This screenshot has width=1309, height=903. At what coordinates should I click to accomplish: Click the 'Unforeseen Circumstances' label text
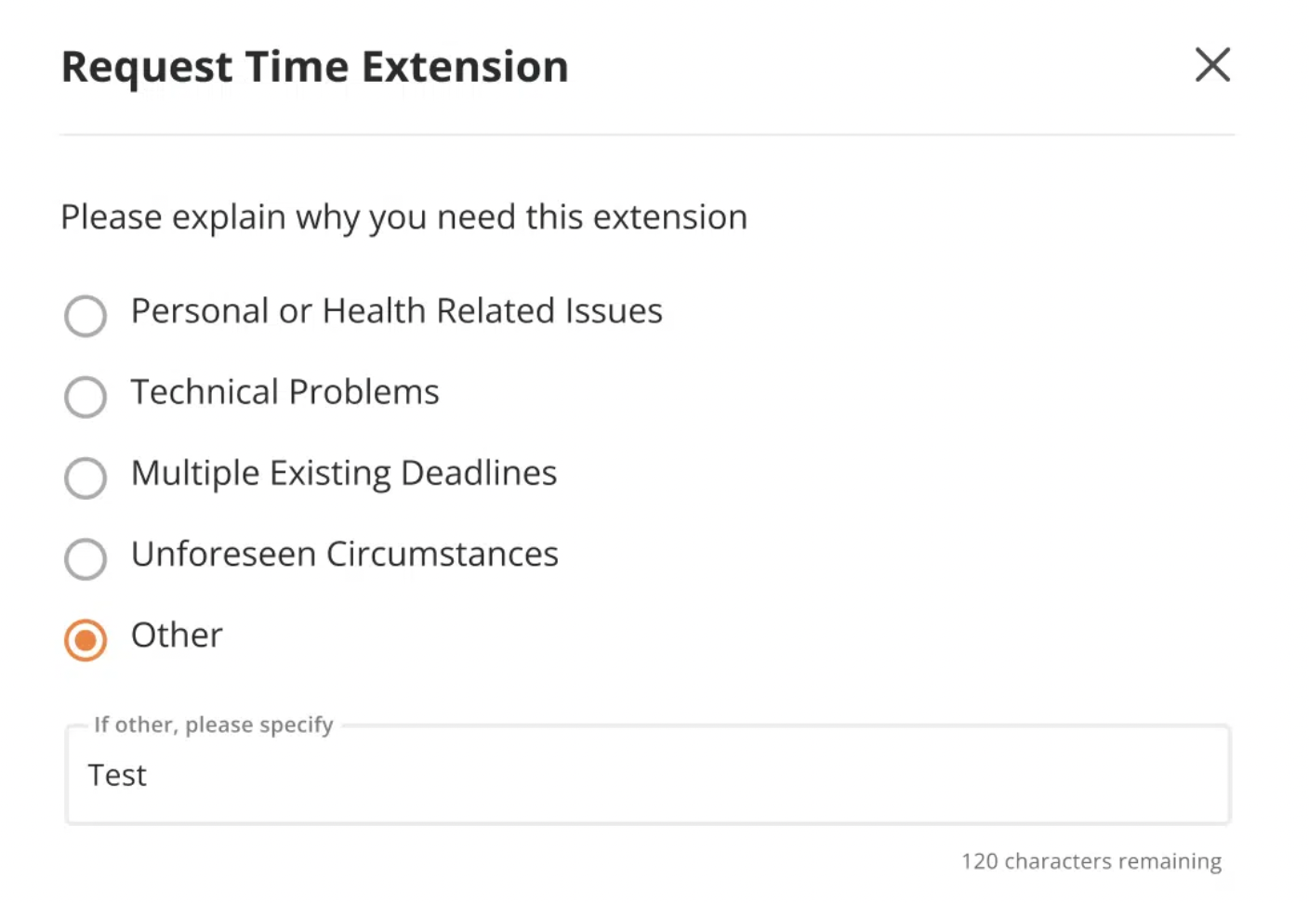345,554
